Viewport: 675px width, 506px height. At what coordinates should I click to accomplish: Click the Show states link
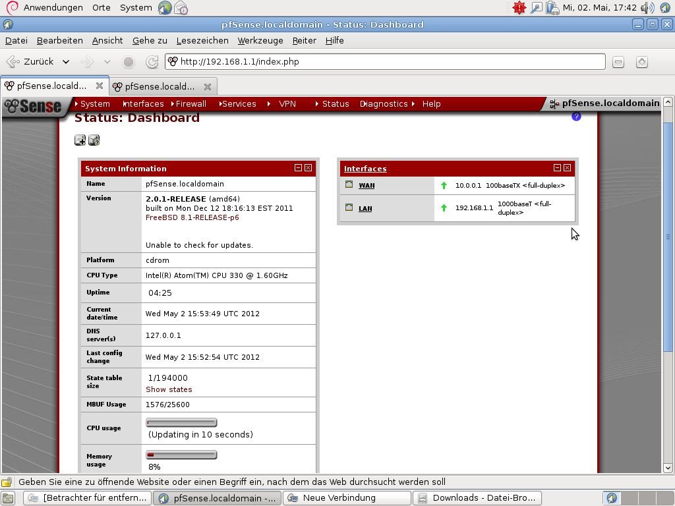(x=169, y=389)
